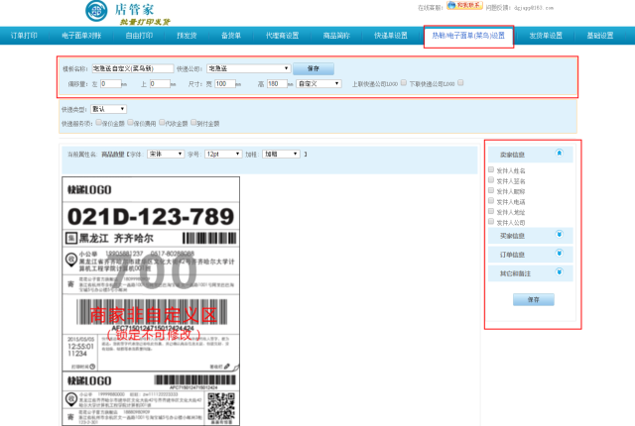The height and width of the screenshot is (426, 635).
Task: Expand the 买家信息 section arrow icon
Action: (x=559, y=235)
